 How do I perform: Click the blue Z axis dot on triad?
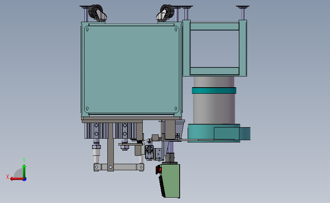pos(25,179)
